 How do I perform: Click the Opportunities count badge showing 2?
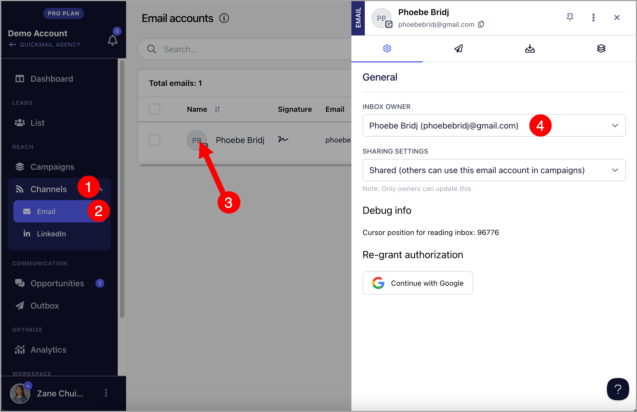[x=100, y=283]
